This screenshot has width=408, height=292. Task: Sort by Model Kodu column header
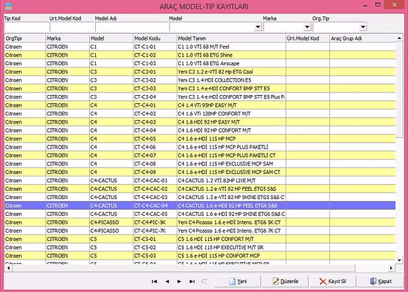point(154,39)
